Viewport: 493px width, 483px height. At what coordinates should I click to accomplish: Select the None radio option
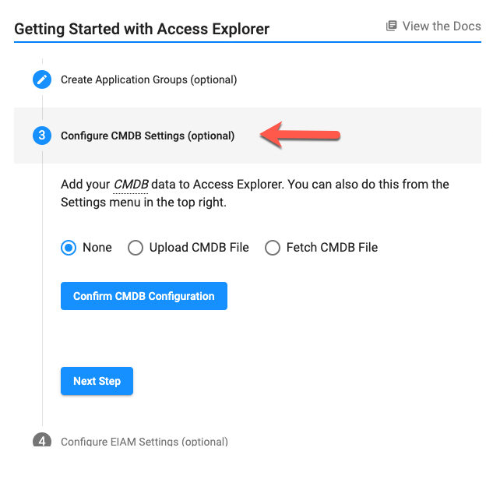tap(69, 248)
